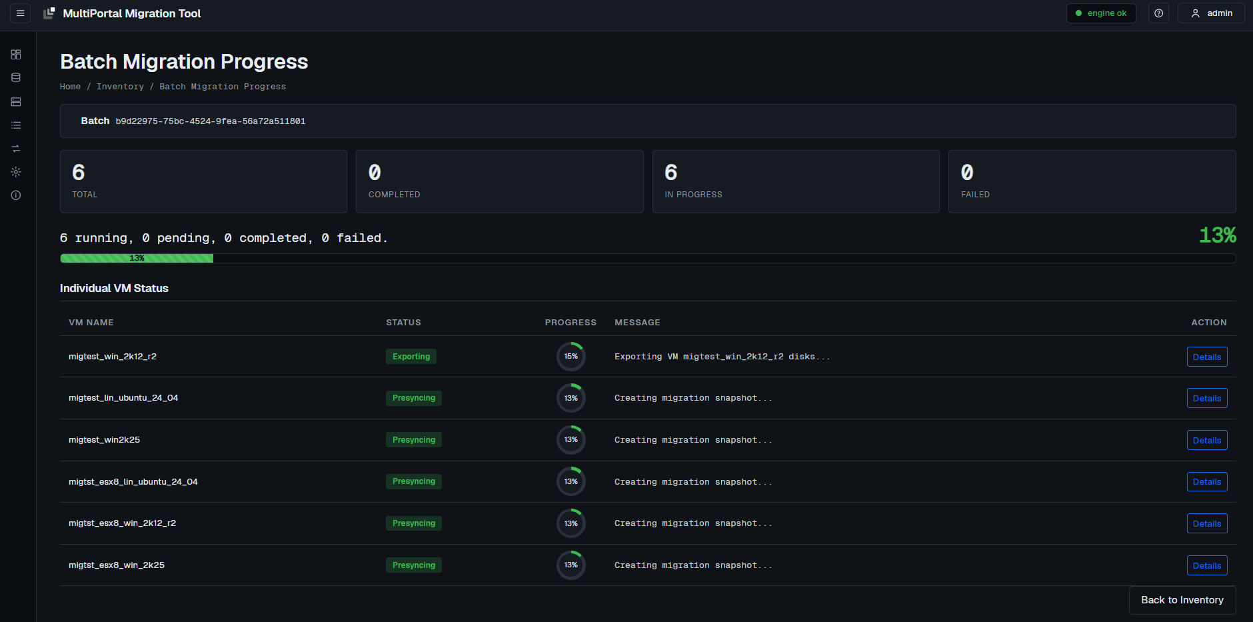Viewport: 1253px width, 622px height.
Task: Open the server stack icon in sidebar
Action: pyautogui.click(x=16, y=102)
